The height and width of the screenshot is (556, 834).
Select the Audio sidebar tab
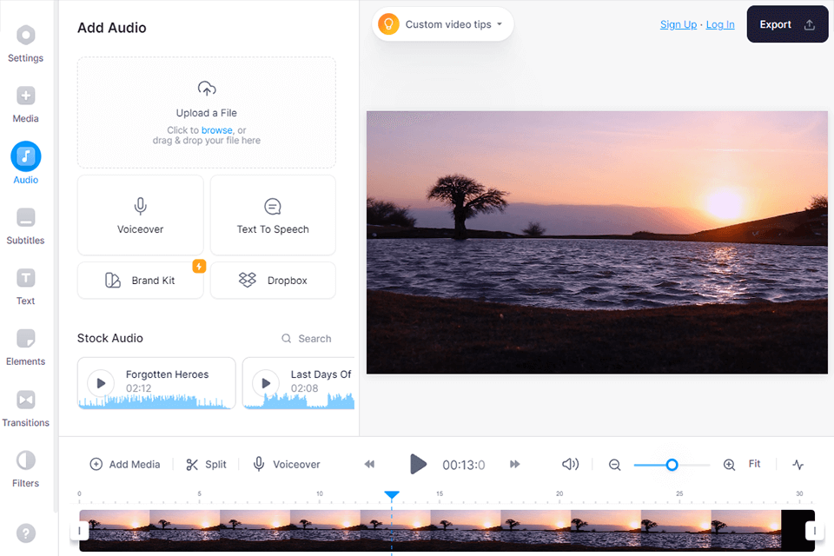[x=25, y=163]
